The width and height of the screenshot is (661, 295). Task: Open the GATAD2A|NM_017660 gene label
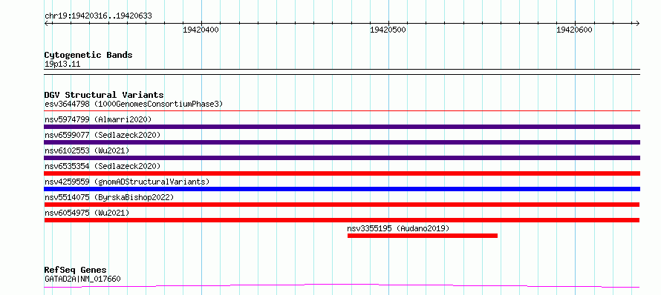[x=82, y=279]
